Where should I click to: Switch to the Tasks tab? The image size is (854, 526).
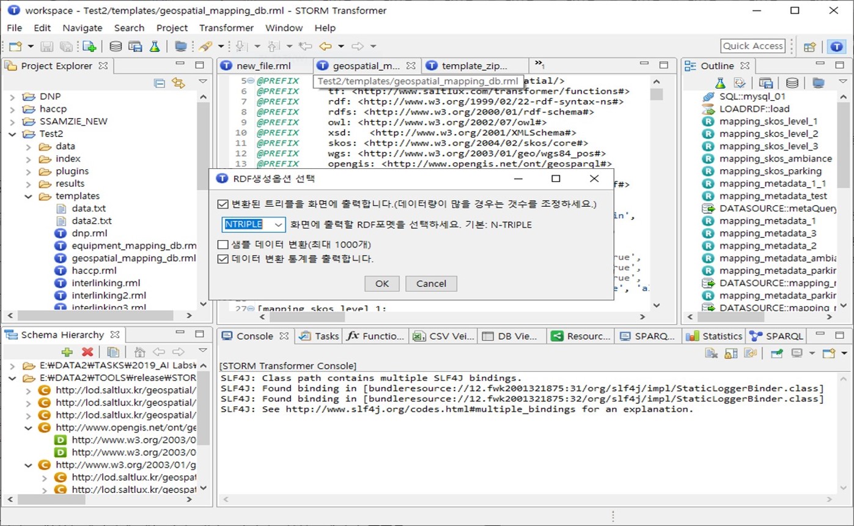coord(320,336)
